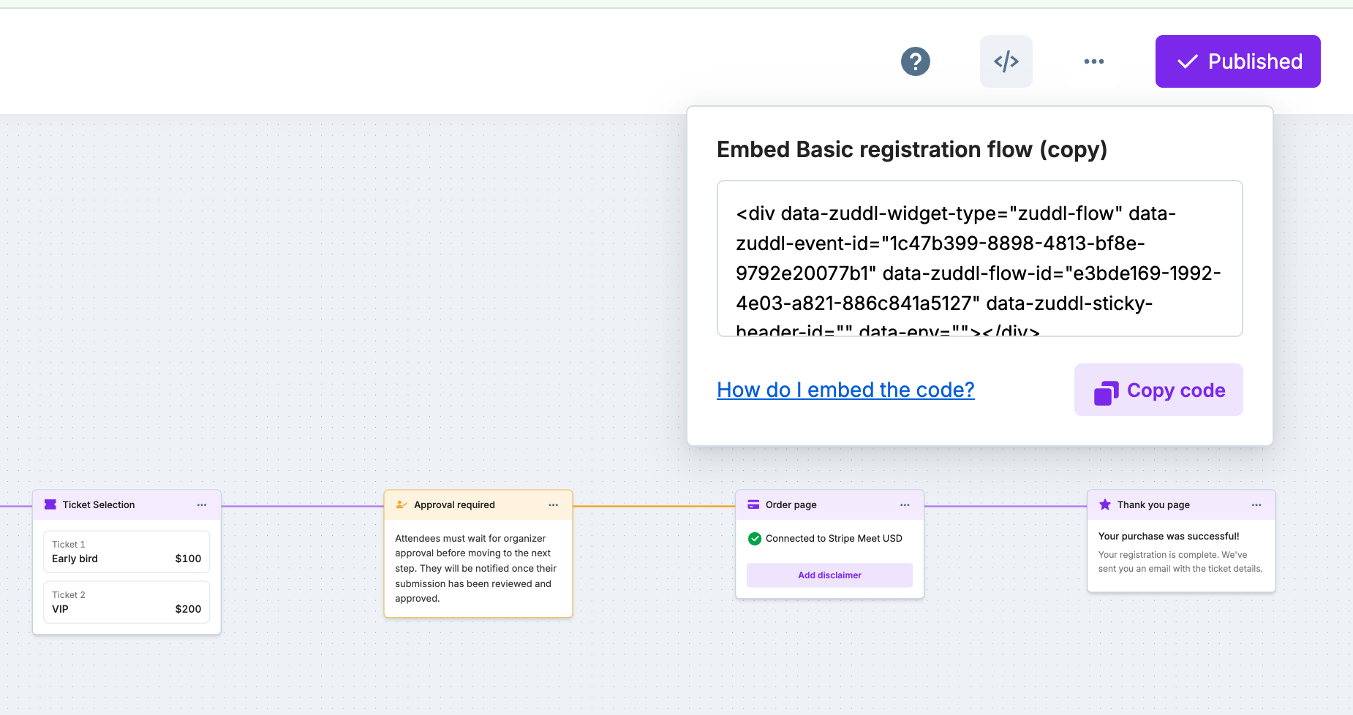Screen dimensions: 1353x715
Task: Click the Published status button
Action: pyautogui.click(x=1237, y=61)
